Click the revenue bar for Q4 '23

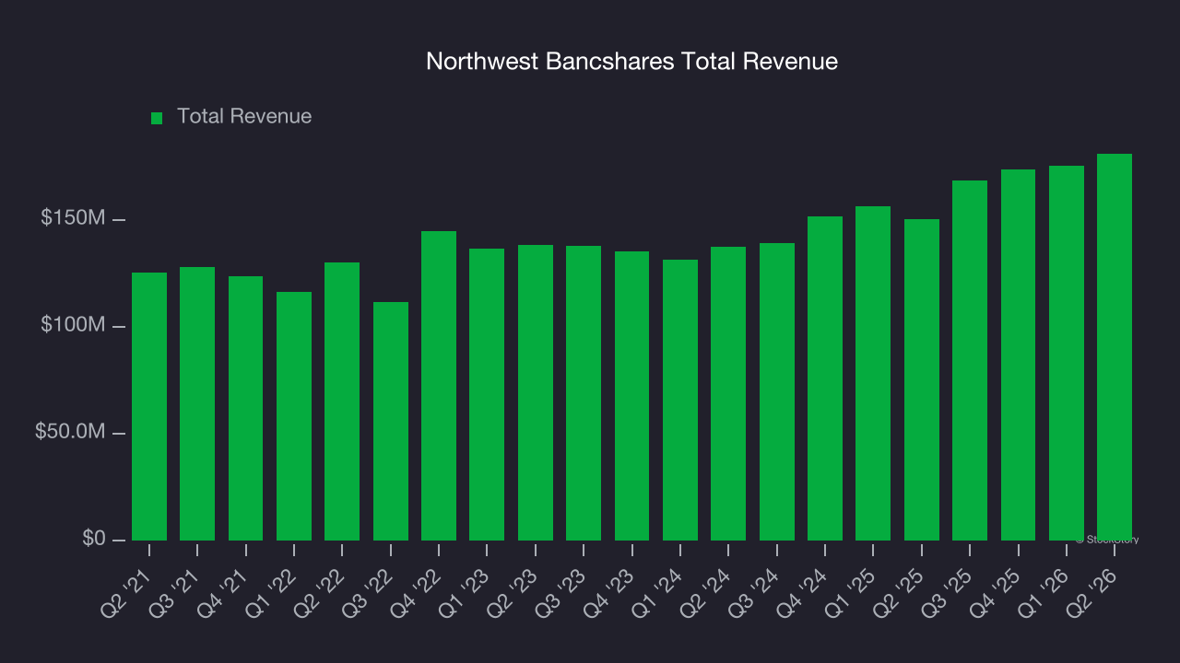coord(632,396)
